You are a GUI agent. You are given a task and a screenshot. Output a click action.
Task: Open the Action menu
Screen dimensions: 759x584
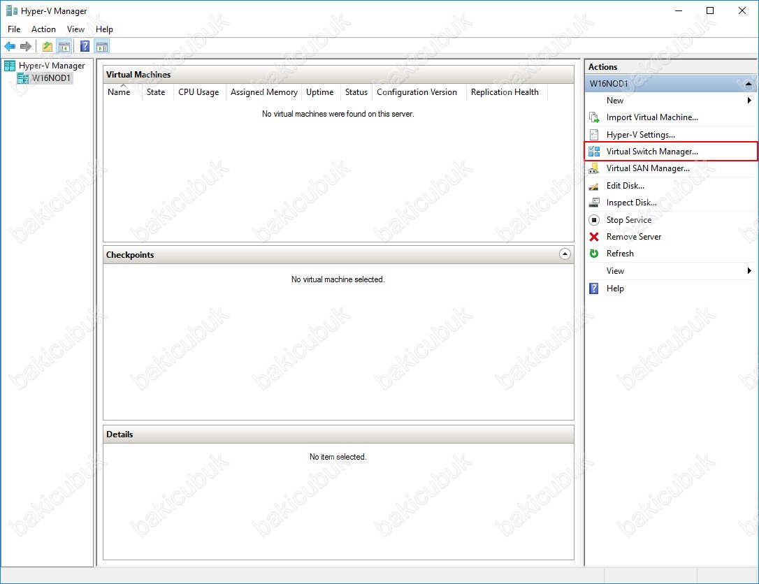(43, 29)
